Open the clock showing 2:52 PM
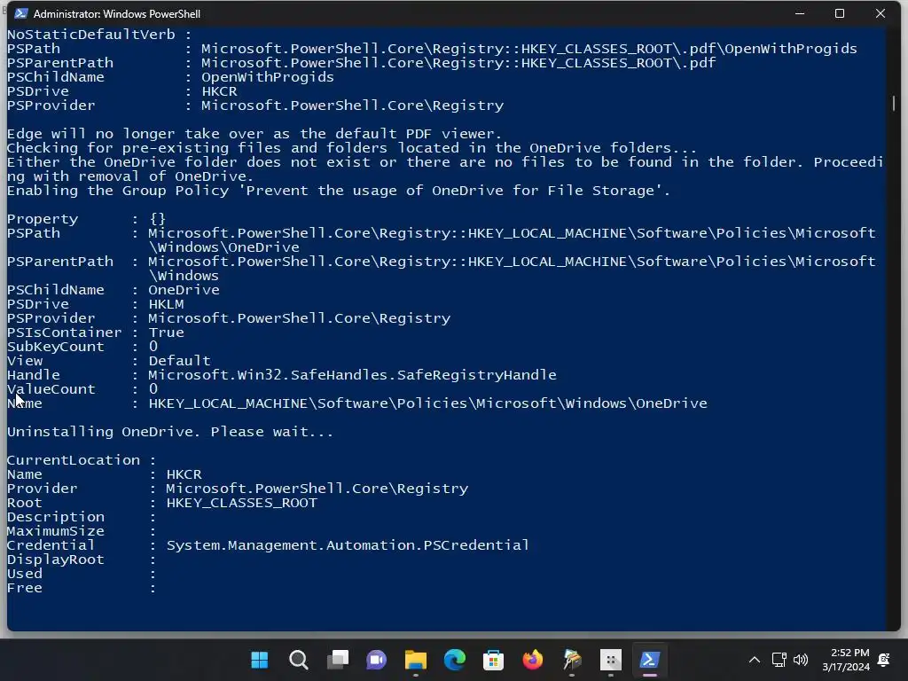Image resolution: width=908 pixels, height=681 pixels. [x=846, y=660]
